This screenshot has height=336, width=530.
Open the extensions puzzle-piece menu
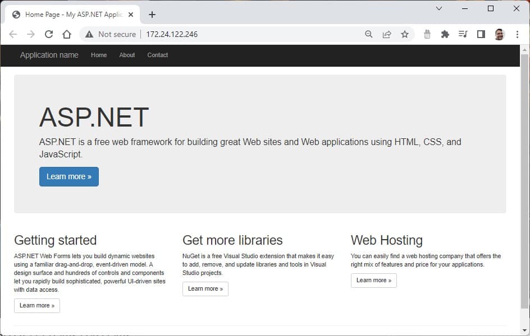pos(445,34)
